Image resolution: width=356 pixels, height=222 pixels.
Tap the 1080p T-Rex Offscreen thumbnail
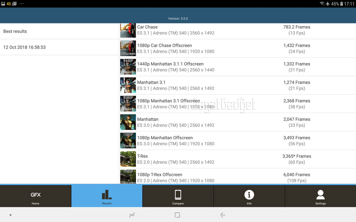coord(128,177)
